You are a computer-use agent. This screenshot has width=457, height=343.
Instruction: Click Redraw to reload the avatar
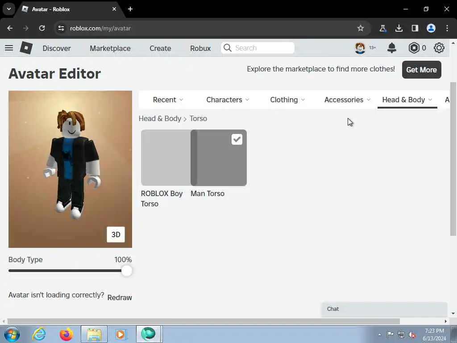coord(120,297)
